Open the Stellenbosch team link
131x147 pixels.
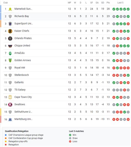pyautogui.click(x=22, y=75)
